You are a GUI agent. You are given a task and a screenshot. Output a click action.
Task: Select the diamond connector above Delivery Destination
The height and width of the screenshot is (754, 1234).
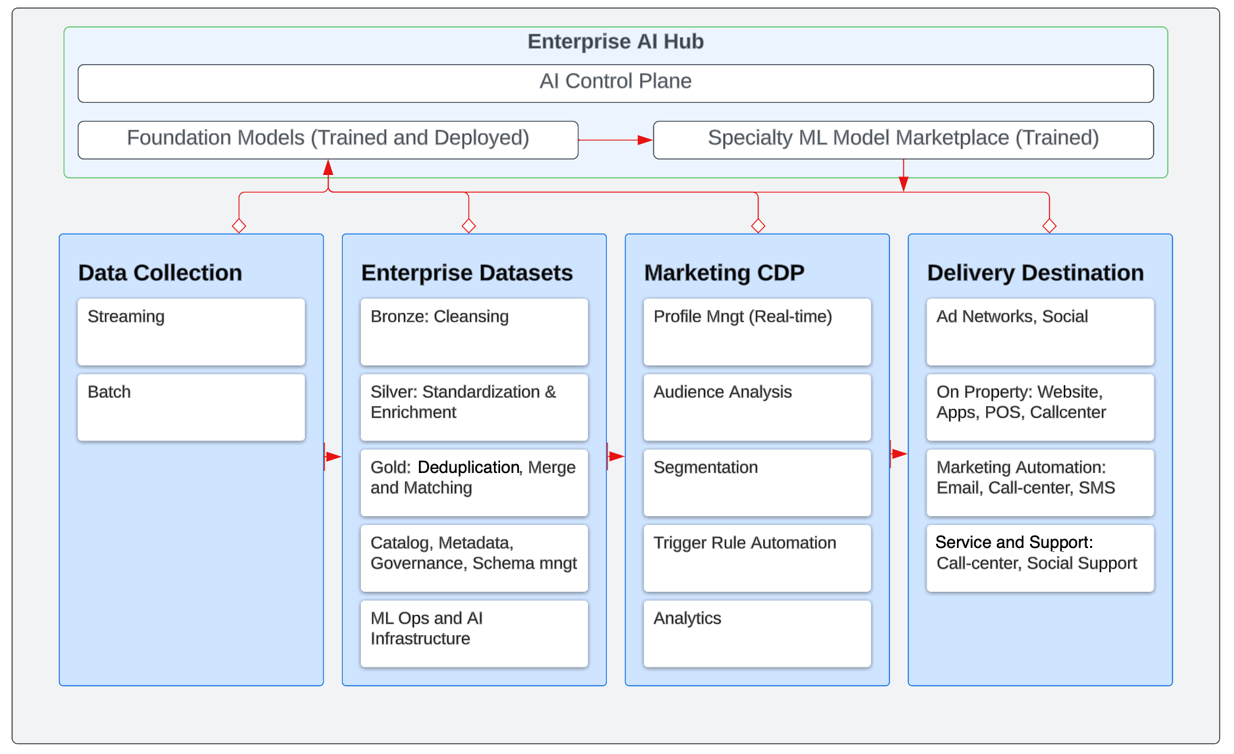click(1050, 226)
